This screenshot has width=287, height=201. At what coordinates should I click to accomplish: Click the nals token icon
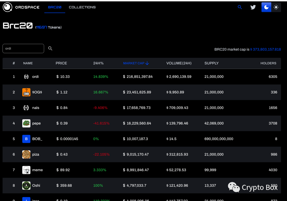point(26,108)
